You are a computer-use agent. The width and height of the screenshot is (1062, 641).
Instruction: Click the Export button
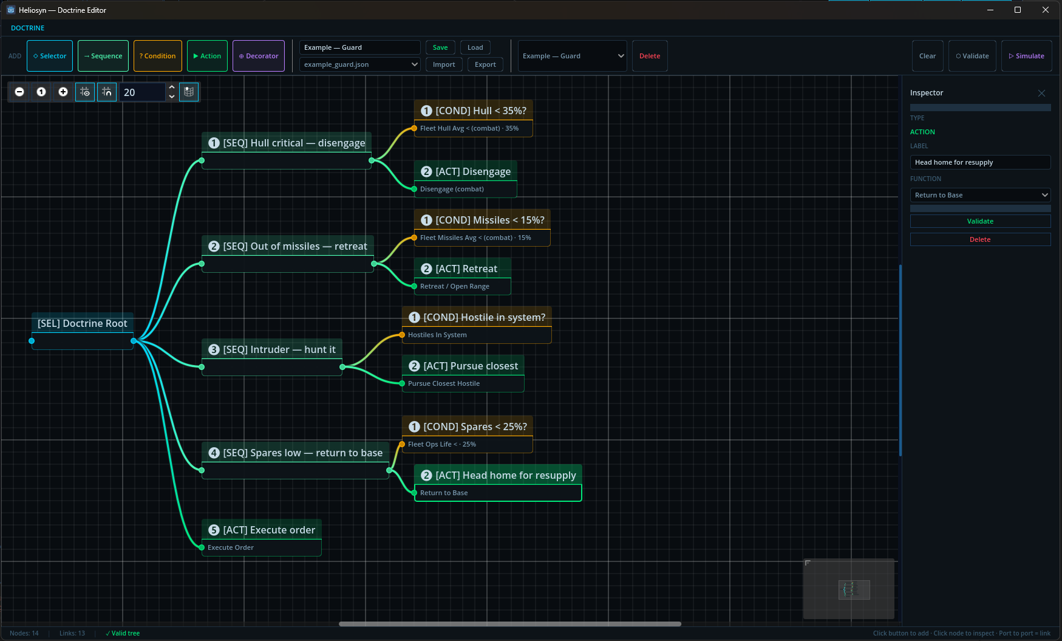coord(485,64)
